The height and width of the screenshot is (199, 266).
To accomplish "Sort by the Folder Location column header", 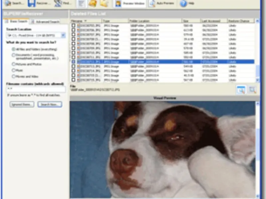I will pyautogui.click(x=155, y=21).
